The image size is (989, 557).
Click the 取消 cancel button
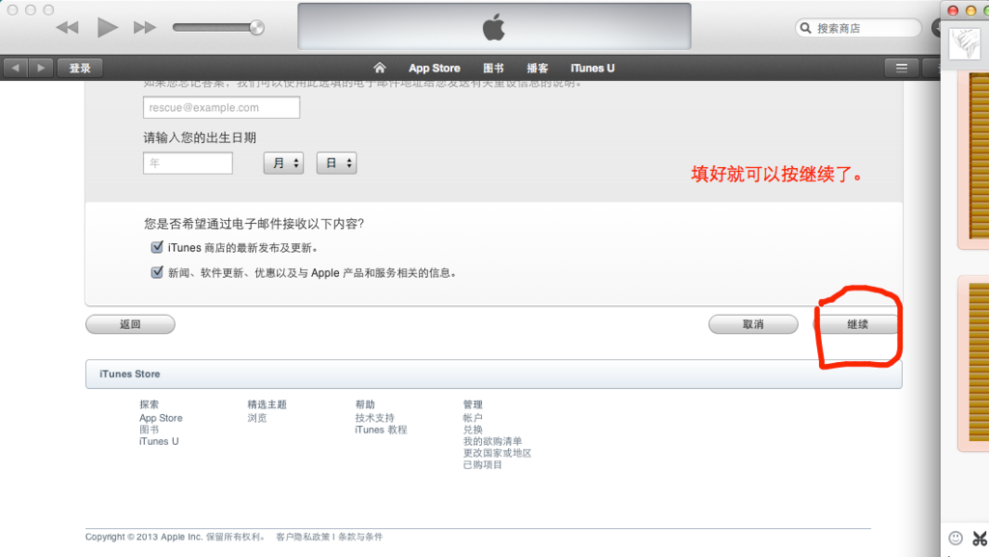click(x=753, y=323)
